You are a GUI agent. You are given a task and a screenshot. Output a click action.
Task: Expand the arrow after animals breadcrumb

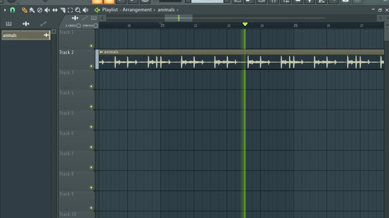178,10
